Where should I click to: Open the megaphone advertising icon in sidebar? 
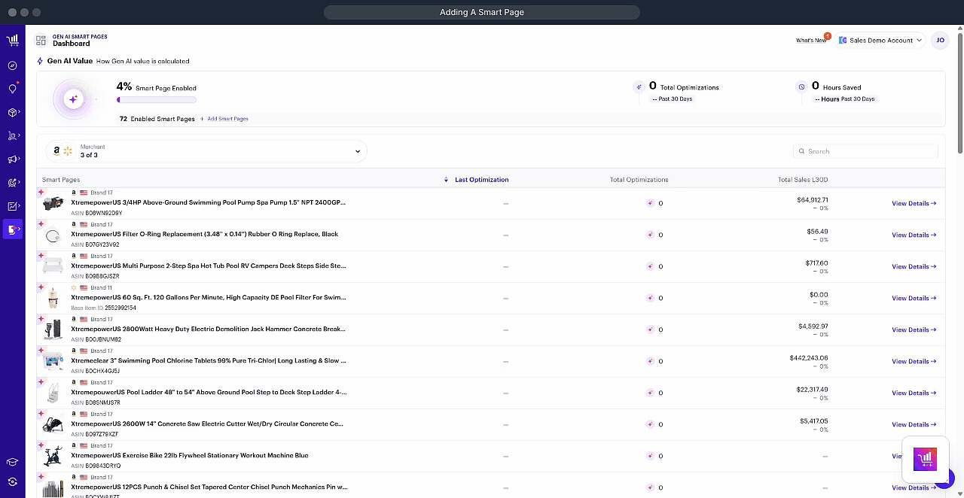12,159
